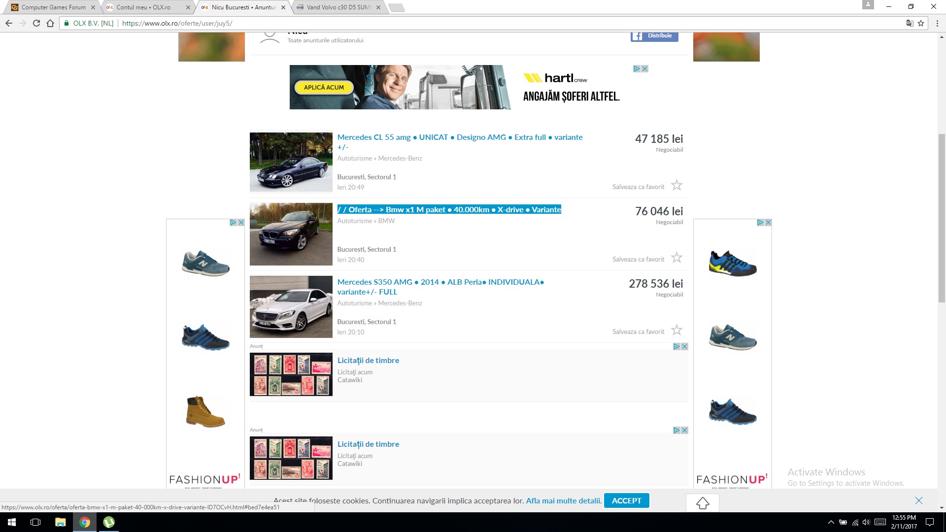
Task: Dismiss the cookie notice with X
Action: click(919, 500)
